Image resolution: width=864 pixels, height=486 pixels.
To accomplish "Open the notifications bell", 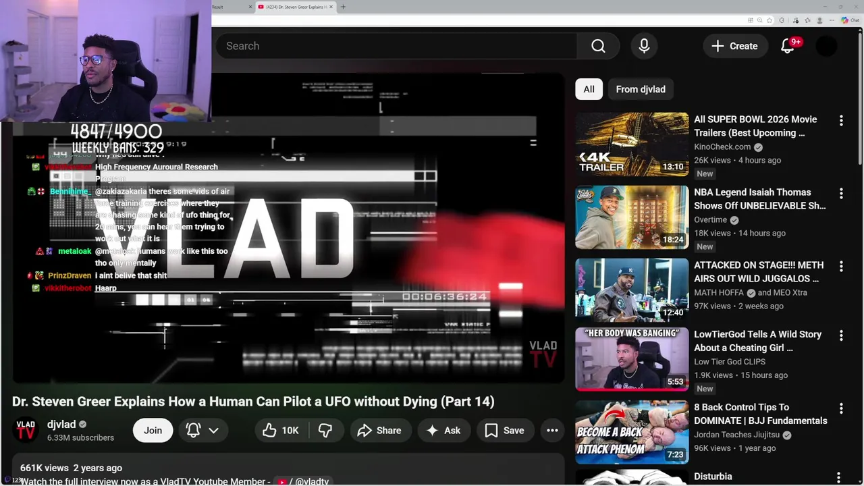I will click(x=788, y=46).
